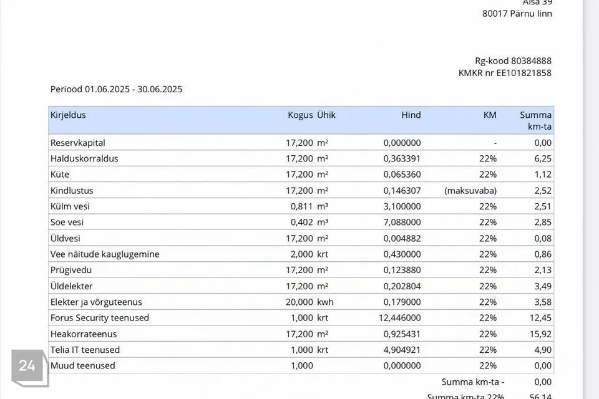Select the Forus Security teenused row

301,318
